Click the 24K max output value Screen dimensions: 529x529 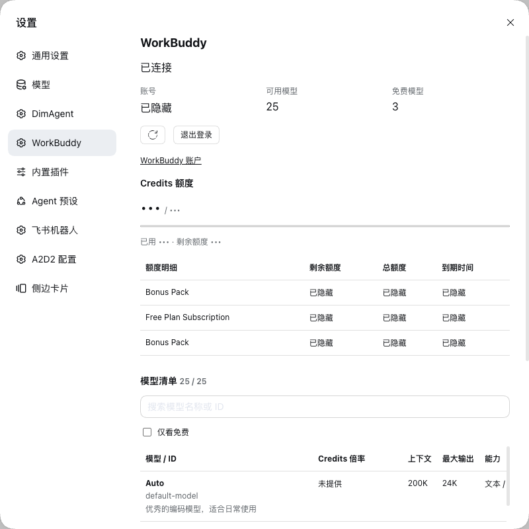coord(450,483)
